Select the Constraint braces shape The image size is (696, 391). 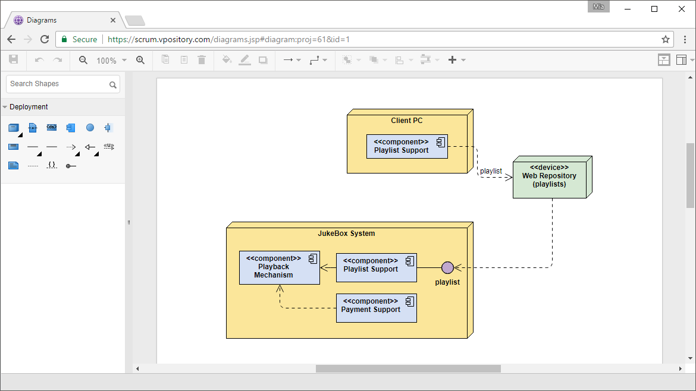[52, 165]
